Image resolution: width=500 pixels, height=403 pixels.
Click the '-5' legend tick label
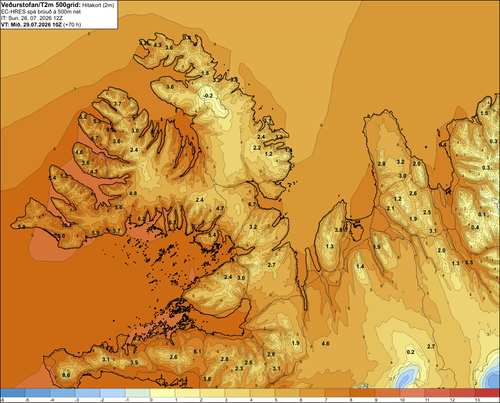(27, 400)
